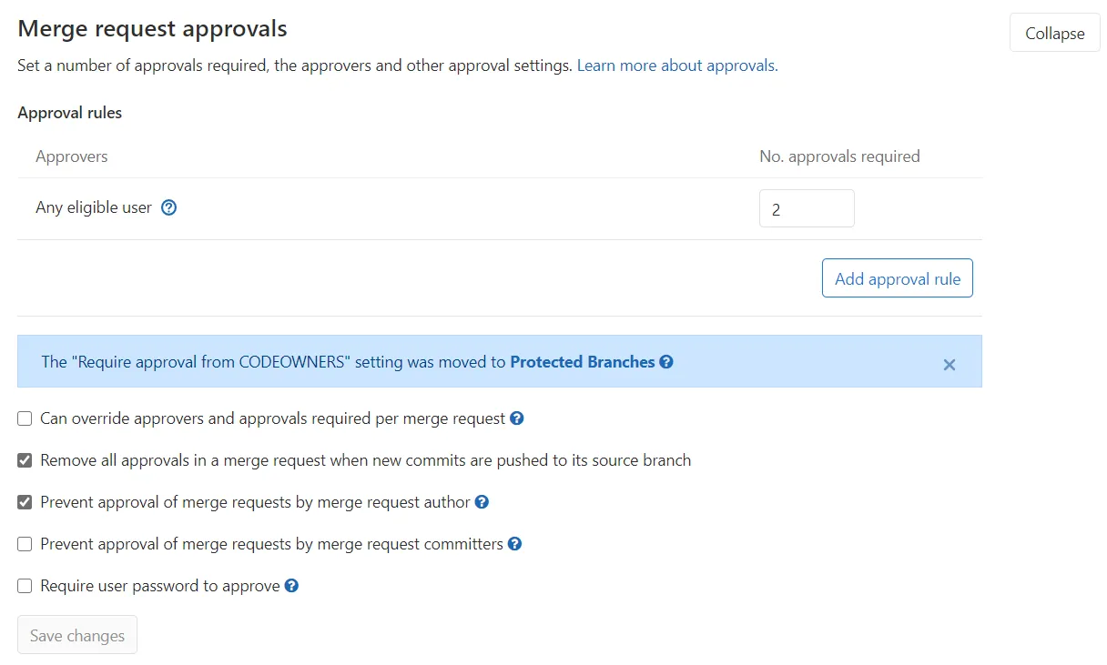Image resolution: width=1107 pixels, height=665 pixels.
Task: Click help icon beside merge request author rule
Action: click(482, 501)
